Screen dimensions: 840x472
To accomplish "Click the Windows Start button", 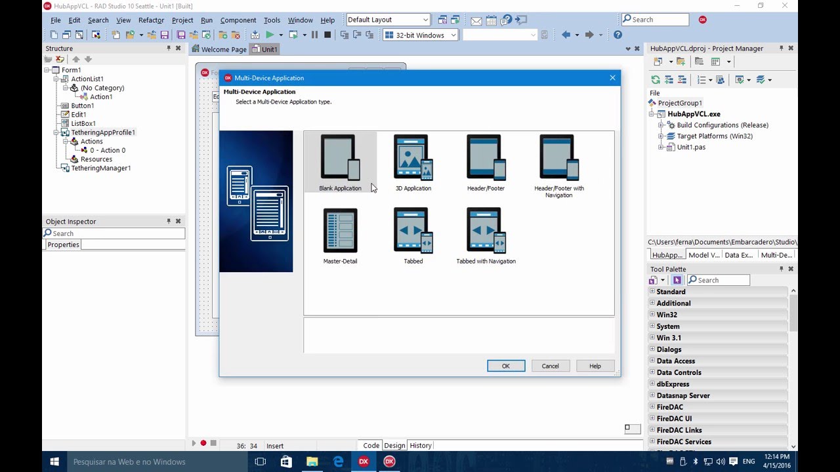I will pyautogui.click(x=54, y=462).
